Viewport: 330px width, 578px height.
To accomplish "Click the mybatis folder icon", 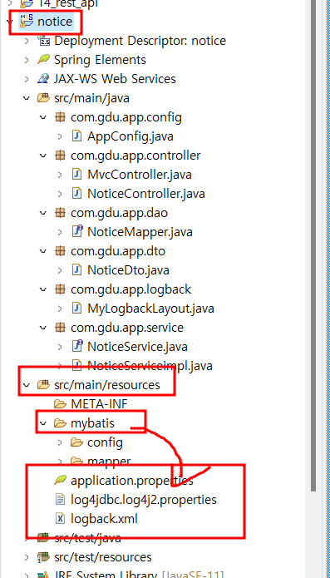I will (x=60, y=422).
